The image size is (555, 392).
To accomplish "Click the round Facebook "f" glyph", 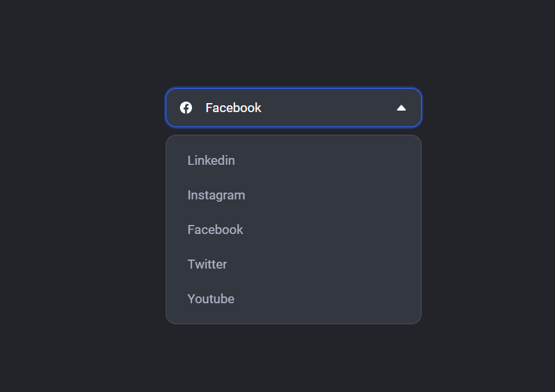I will pos(186,108).
